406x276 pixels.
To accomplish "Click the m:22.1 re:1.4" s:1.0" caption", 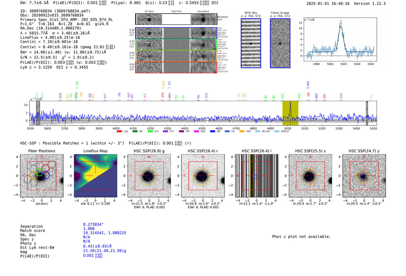I will pyautogui.click(x=256, y=204).
